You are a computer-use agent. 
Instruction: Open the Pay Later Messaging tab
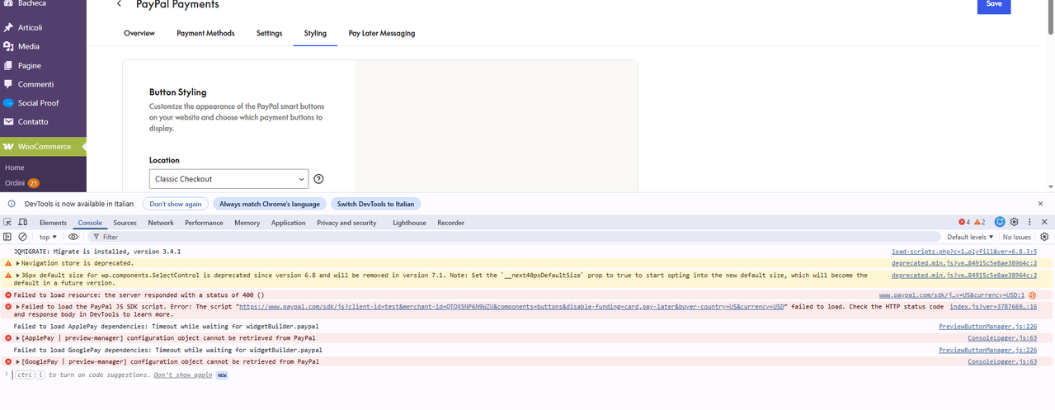(x=382, y=34)
